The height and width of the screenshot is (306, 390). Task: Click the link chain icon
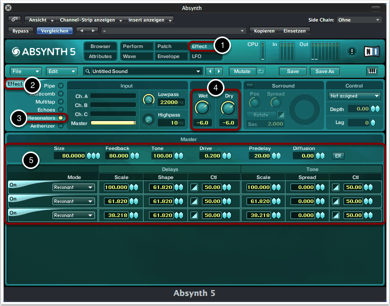pos(14,20)
